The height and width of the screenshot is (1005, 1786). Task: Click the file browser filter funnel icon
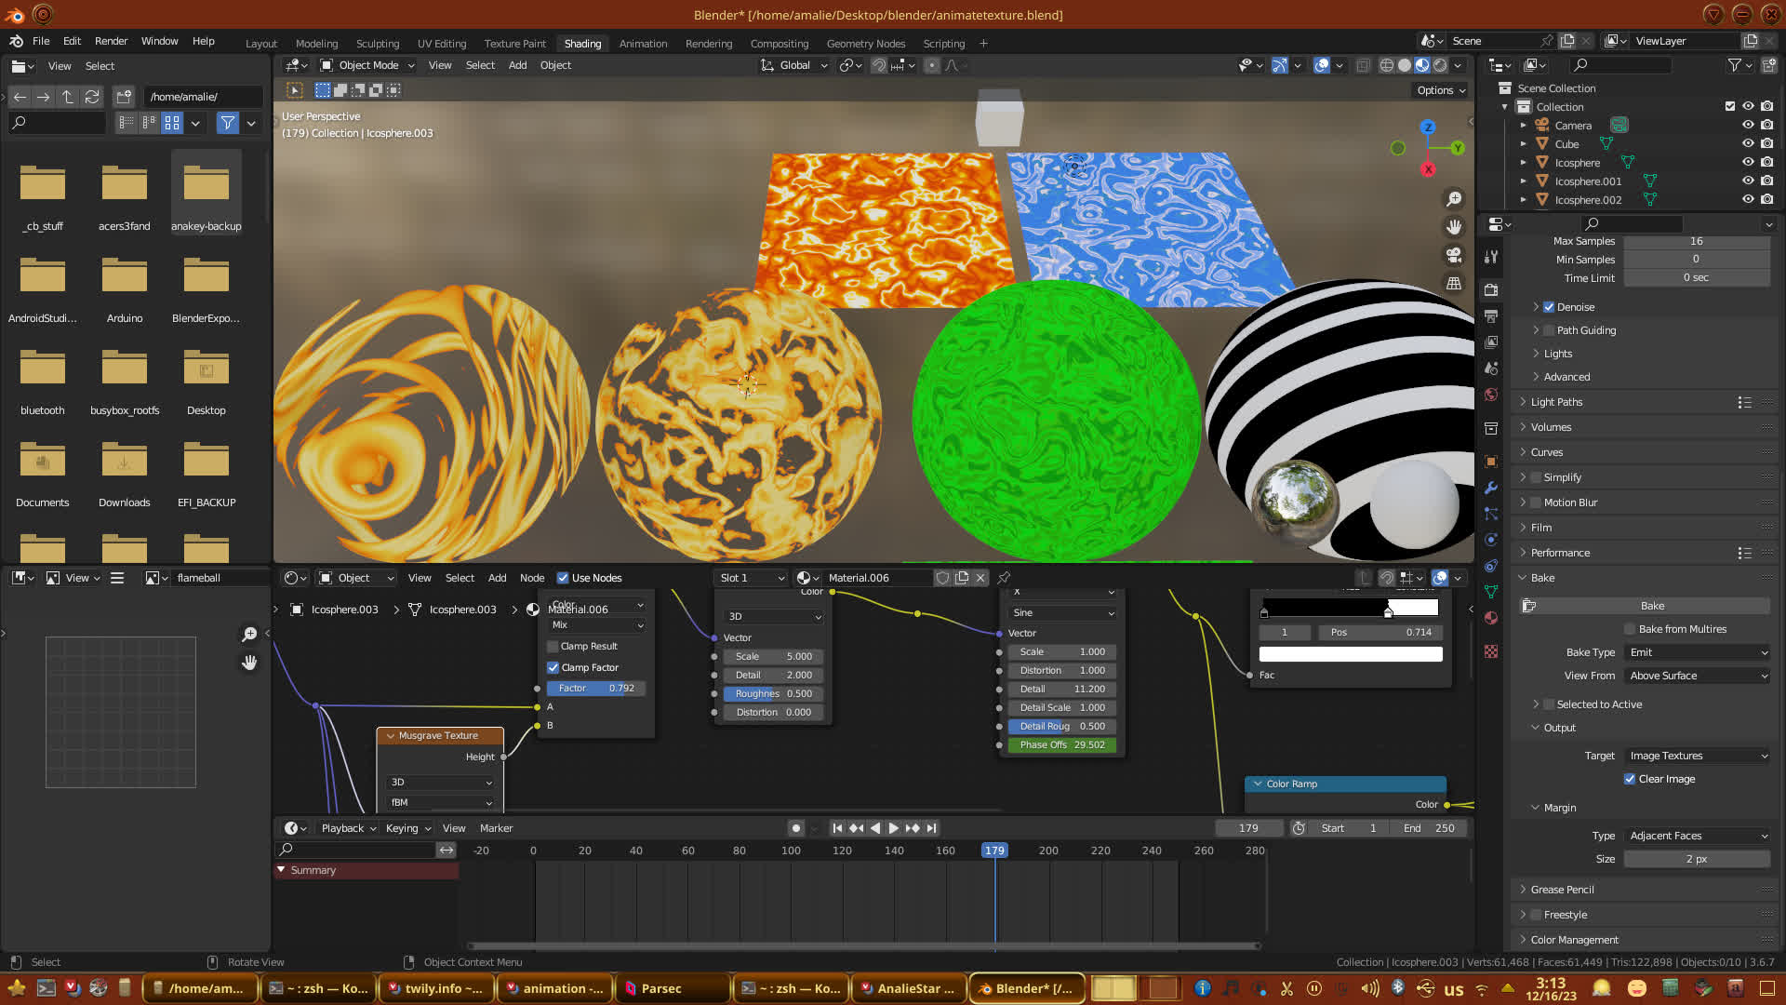point(227,123)
